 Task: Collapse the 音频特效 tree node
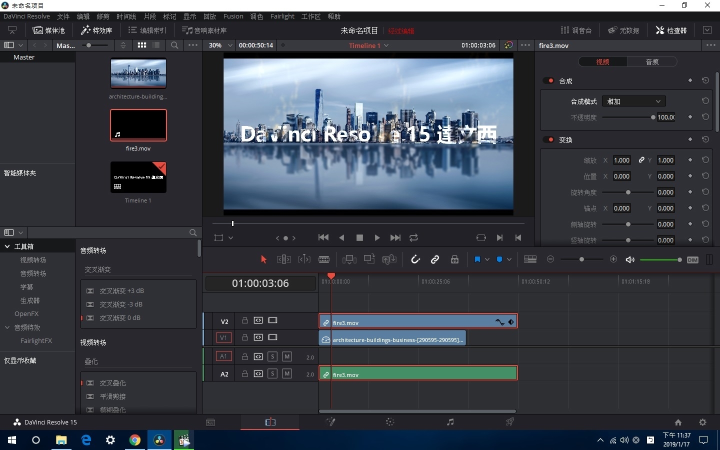pos(7,327)
